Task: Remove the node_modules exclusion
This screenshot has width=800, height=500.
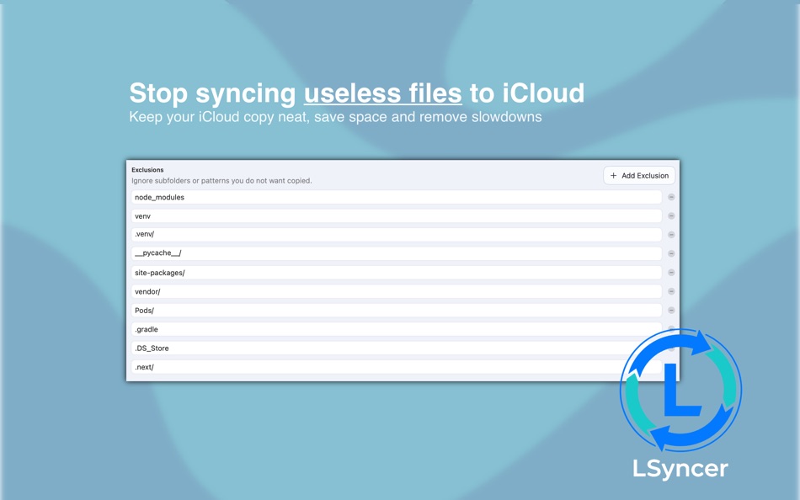Action: point(671,197)
